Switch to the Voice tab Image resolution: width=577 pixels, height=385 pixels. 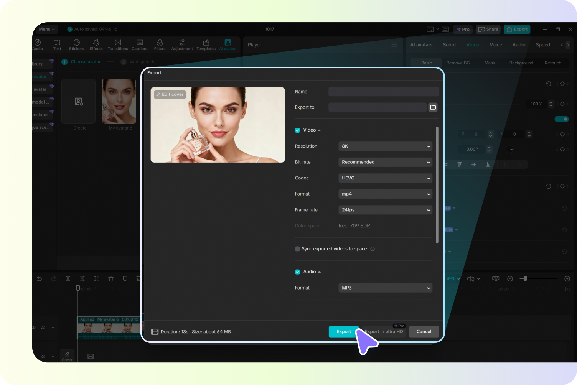click(495, 44)
